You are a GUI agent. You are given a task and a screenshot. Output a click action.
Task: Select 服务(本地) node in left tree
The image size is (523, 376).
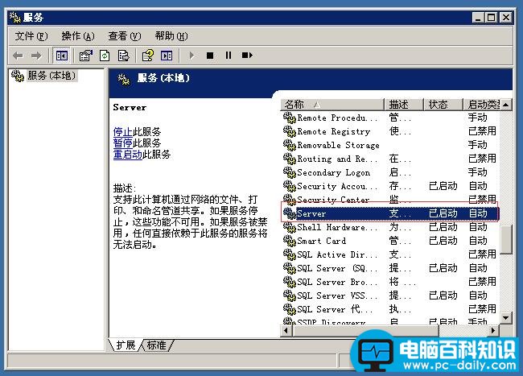pos(51,76)
